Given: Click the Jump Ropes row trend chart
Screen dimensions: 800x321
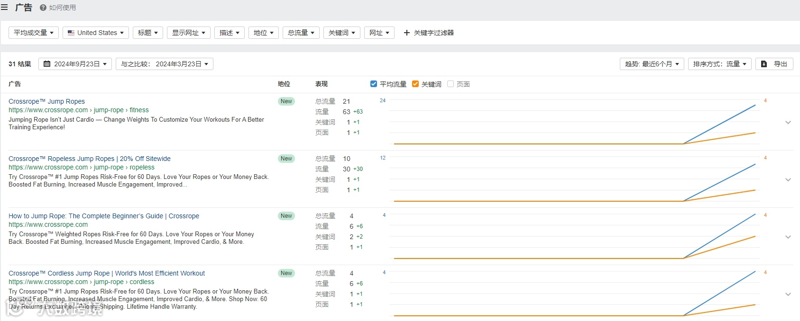Looking at the screenshot, I should [x=574, y=122].
